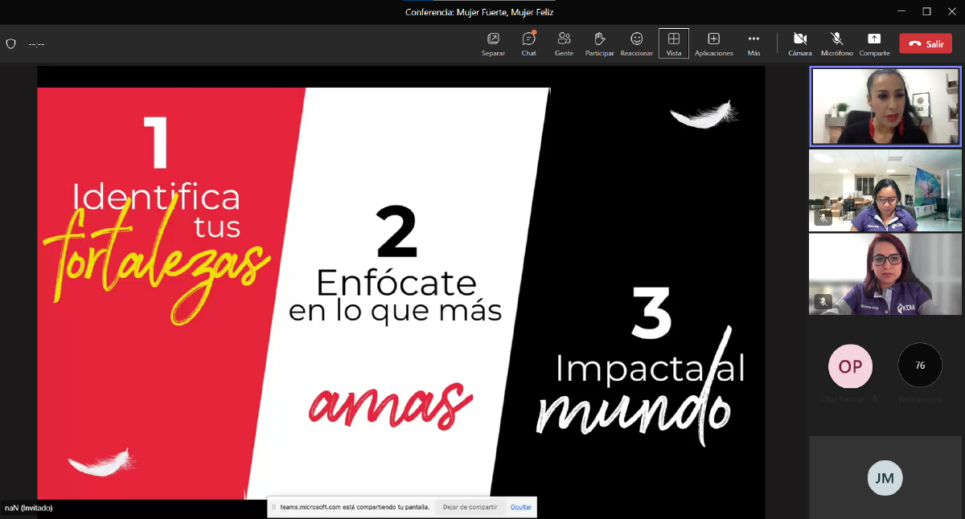Select the top speaker video thumbnail
965x519 pixels.
[885, 106]
